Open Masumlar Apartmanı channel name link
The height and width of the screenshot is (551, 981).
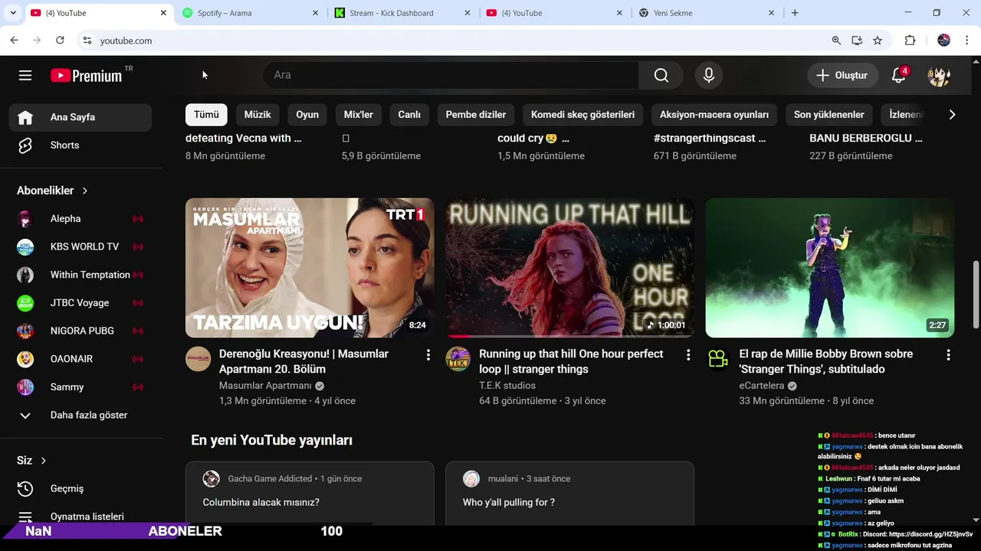(265, 386)
